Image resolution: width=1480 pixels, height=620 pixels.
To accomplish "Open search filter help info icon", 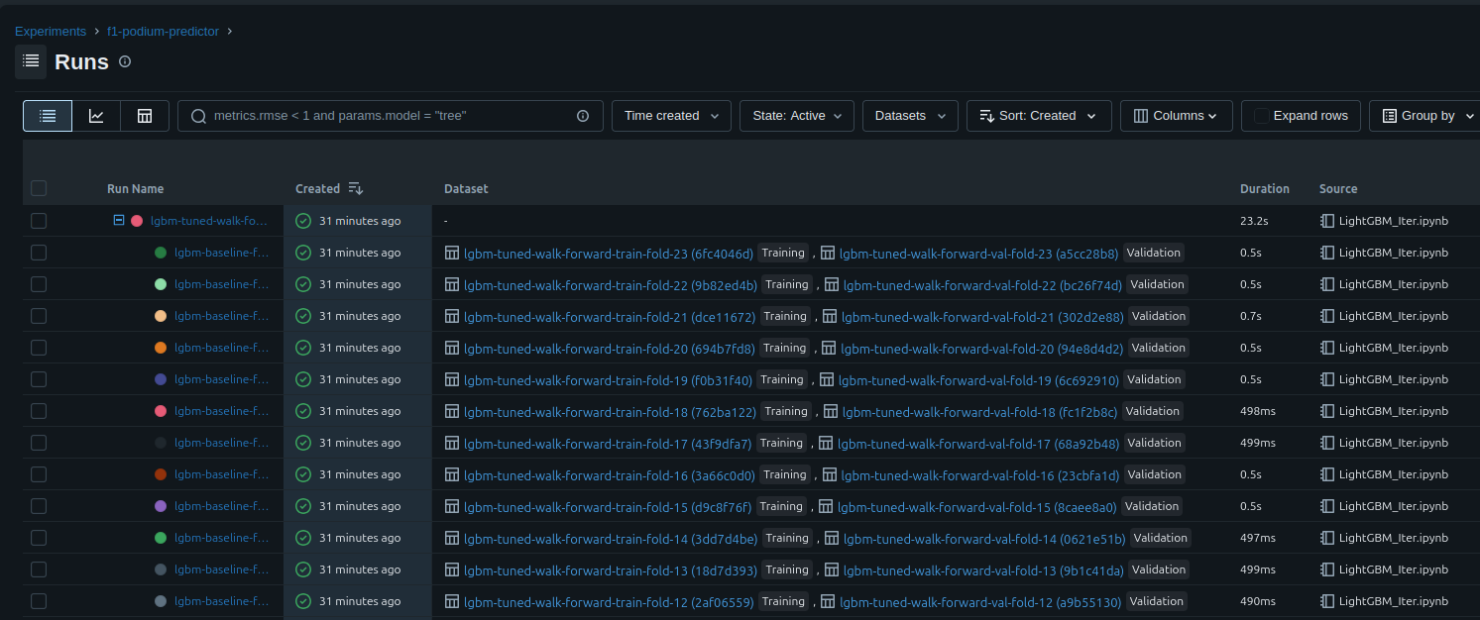I will [583, 116].
